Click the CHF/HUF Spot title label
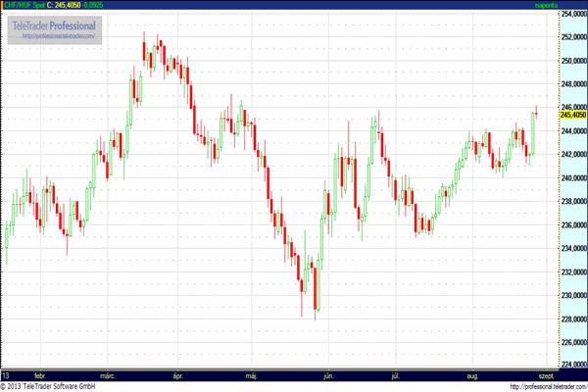Viewport: 588px width, 392px height. 26,5
